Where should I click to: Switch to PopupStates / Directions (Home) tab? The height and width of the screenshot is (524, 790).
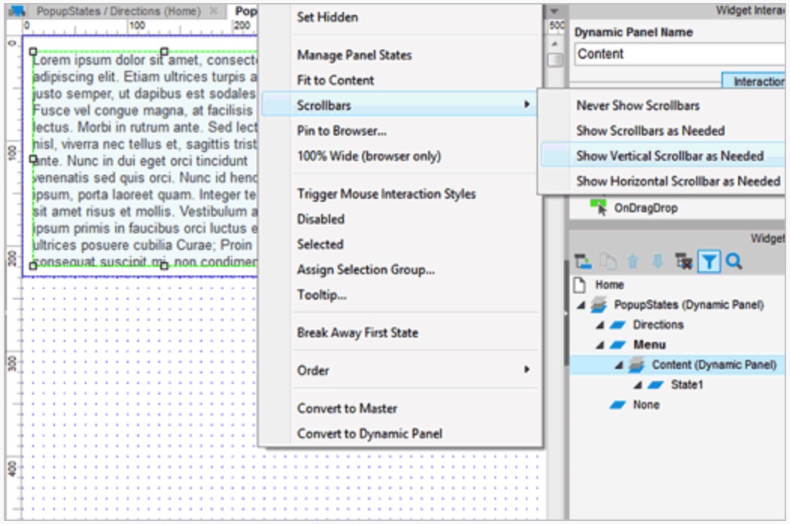[118, 11]
